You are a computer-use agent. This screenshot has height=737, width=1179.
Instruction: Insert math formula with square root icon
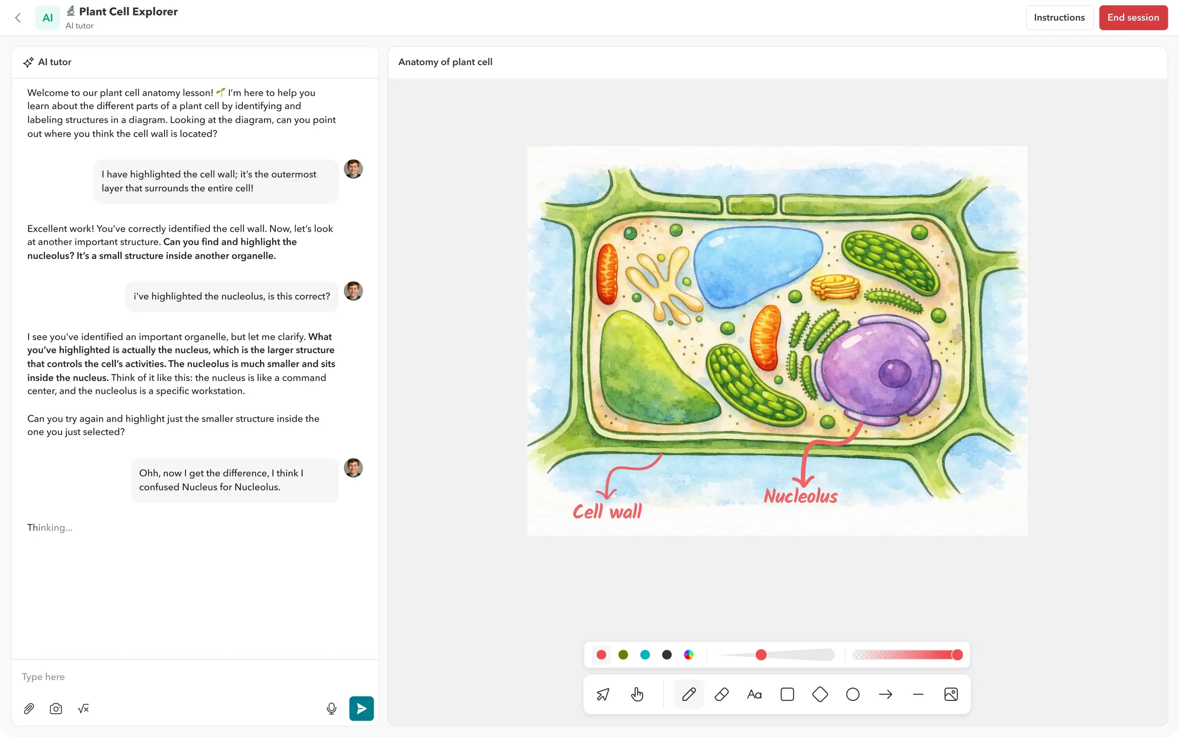pos(84,709)
